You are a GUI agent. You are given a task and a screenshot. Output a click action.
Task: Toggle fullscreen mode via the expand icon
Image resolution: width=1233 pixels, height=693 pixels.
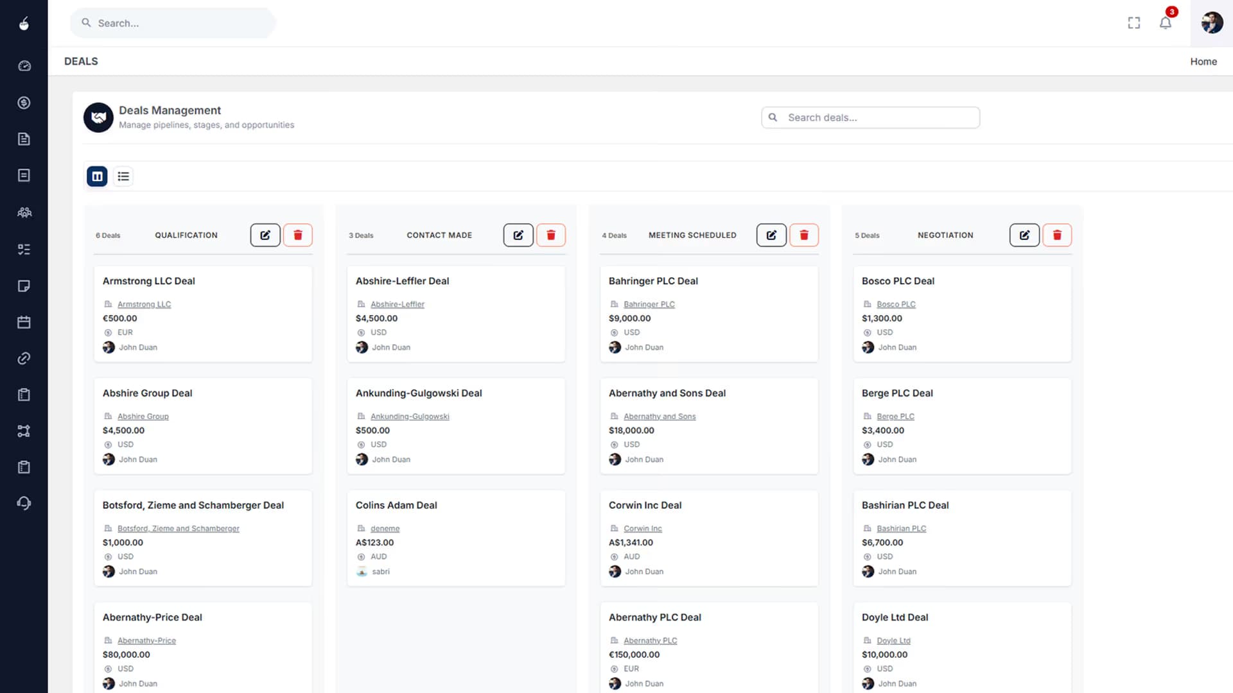[1133, 22]
